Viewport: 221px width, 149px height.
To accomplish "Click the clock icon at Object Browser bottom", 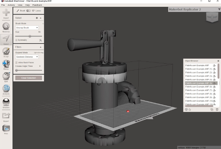I will 190,110.
